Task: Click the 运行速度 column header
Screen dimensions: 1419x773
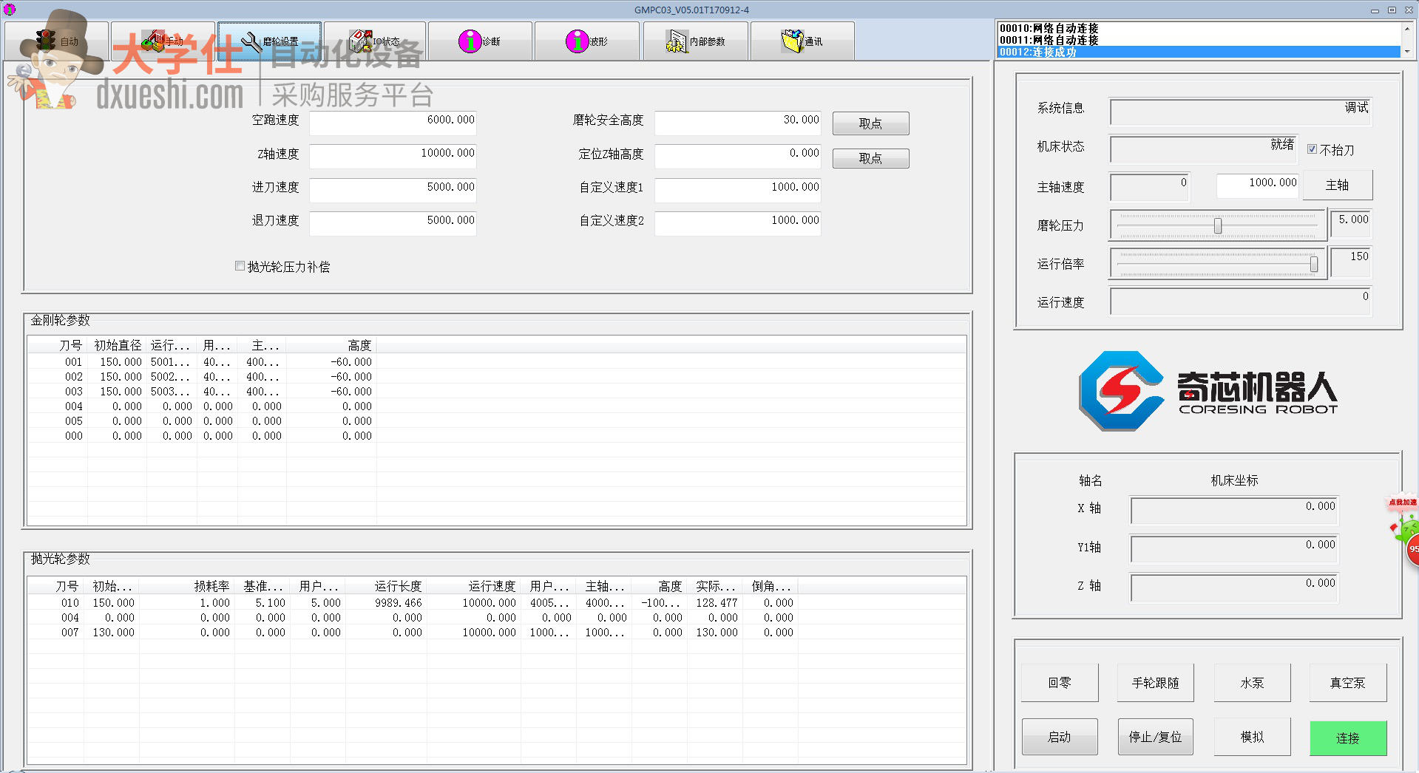Action: tap(473, 586)
